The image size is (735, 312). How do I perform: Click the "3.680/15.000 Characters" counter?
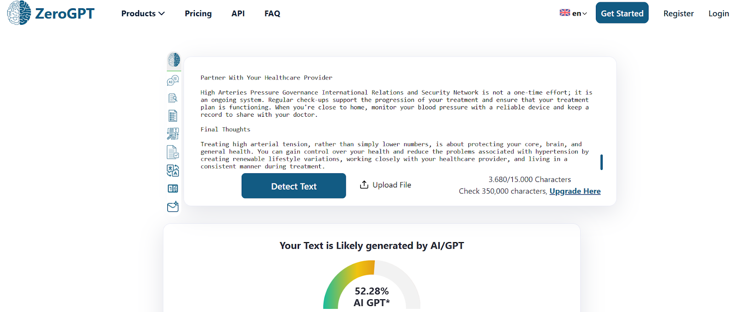coord(530,180)
